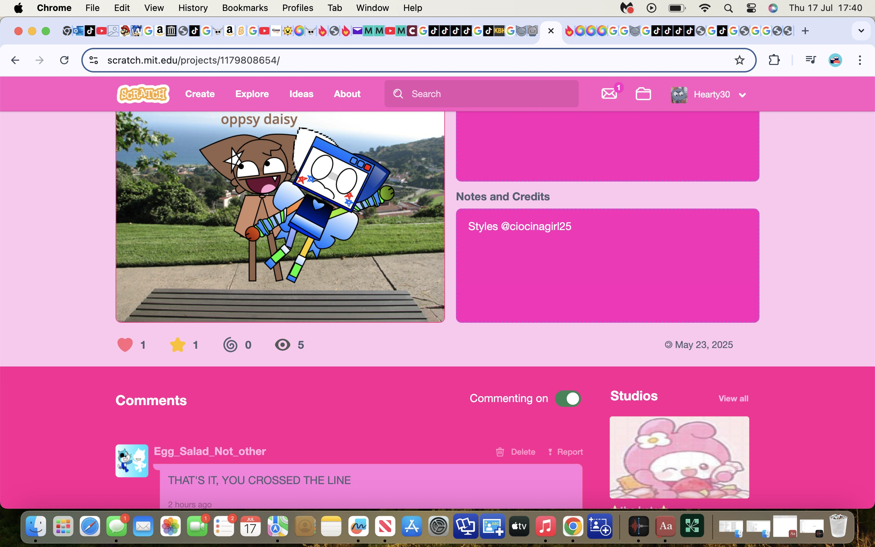Image resolution: width=875 pixels, height=547 pixels.
Task: Expand the Chrome tab search chevron
Action: tap(861, 31)
